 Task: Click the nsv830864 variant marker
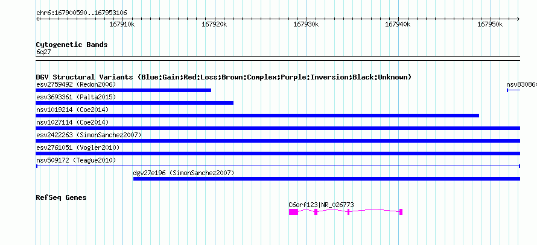[x=513, y=90]
